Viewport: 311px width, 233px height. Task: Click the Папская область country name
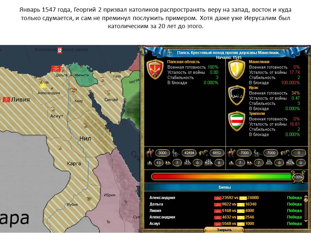tap(183, 61)
